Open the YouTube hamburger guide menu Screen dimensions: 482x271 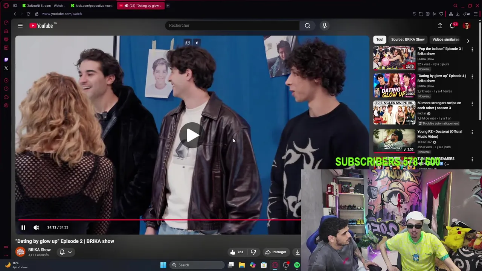click(x=20, y=26)
